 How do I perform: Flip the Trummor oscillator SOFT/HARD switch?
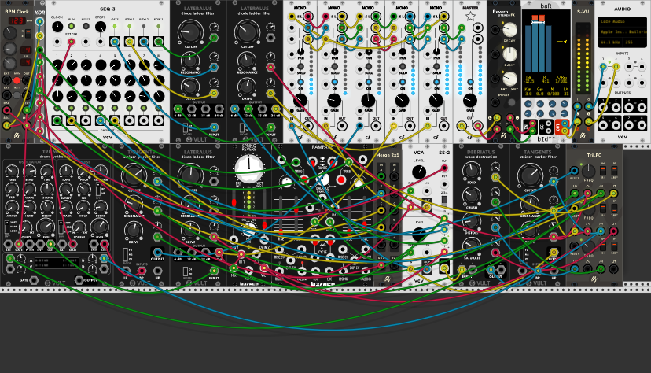pyautogui.click(x=7, y=227)
